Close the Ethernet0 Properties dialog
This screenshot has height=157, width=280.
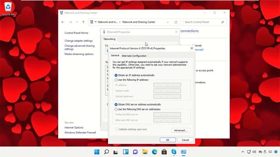[x=176, y=32]
